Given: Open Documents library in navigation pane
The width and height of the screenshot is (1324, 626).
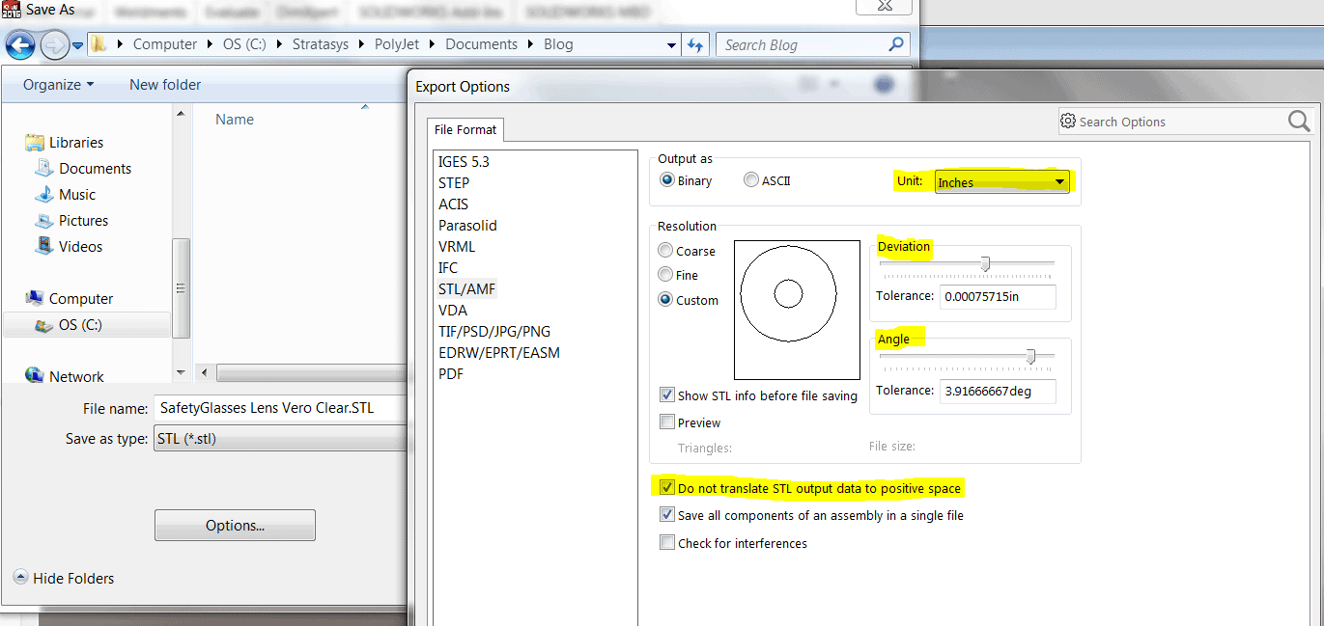Looking at the screenshot, I should click(x=95, y=168).
